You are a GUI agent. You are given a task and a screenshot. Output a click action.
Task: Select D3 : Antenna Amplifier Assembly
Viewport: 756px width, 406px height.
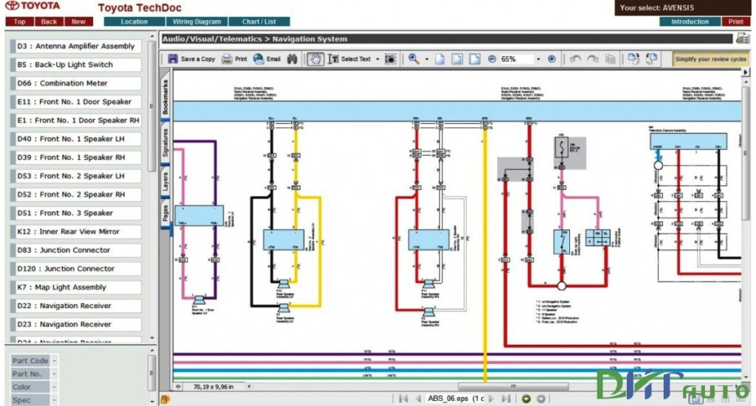pyautogui.click(x=76, y=46)
